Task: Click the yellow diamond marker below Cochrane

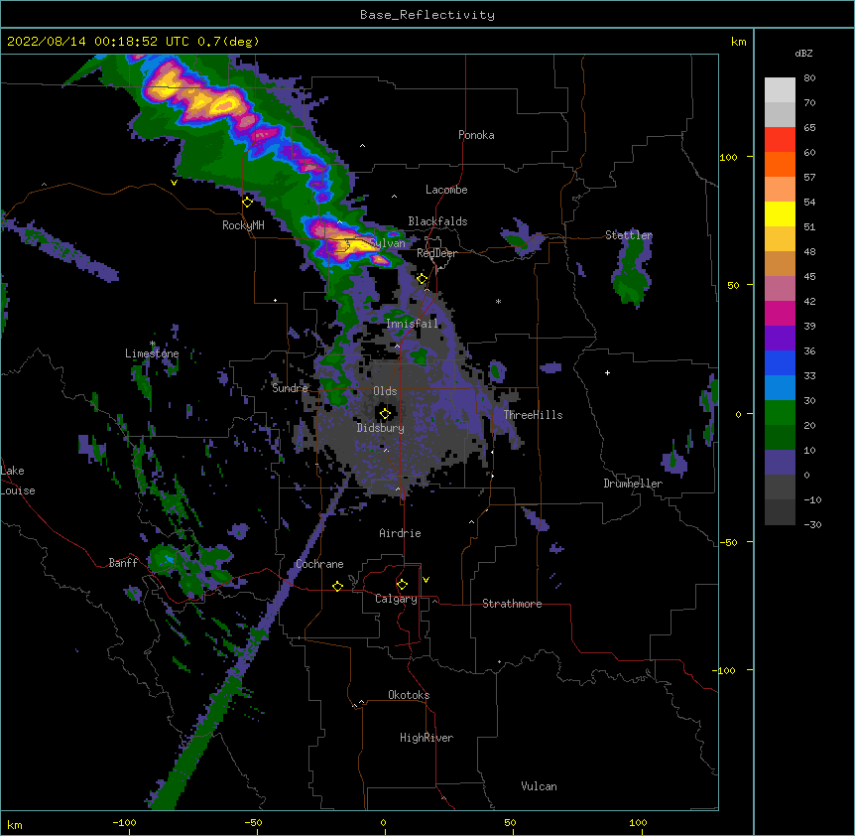Action: click(x=337, y=586)
